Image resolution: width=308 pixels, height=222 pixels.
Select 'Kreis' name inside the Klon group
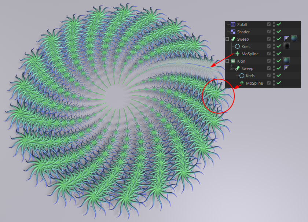click(x=250, y=76)
